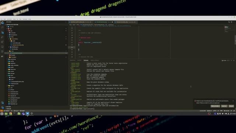Click into the terminal prompt line
The image size is (236, 133).
(82, 109)
